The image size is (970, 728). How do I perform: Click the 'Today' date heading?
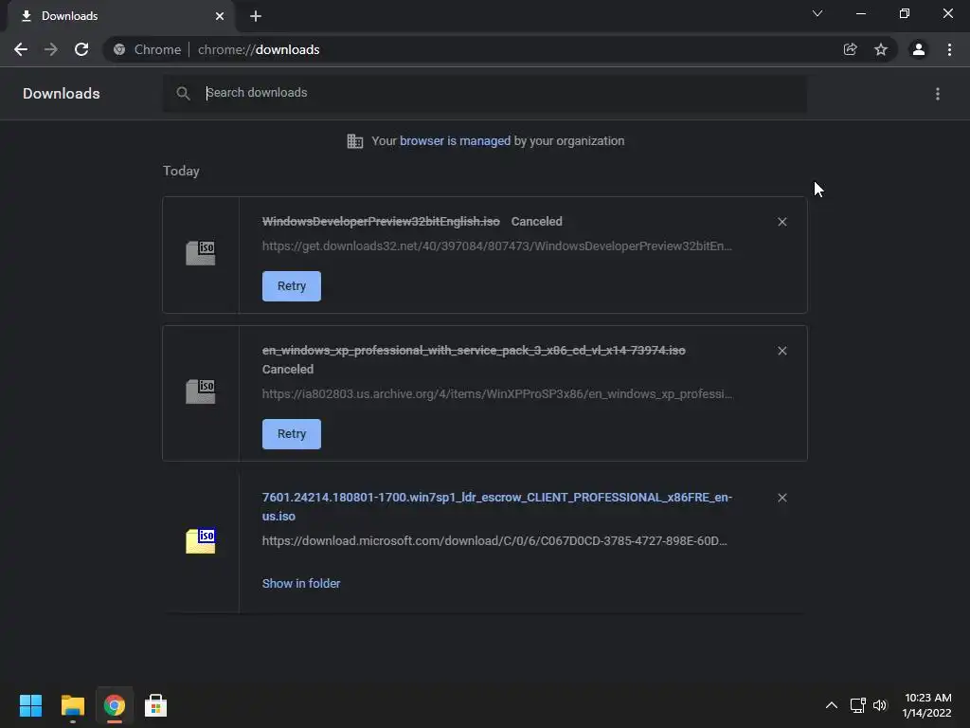[x=181, y=171]
